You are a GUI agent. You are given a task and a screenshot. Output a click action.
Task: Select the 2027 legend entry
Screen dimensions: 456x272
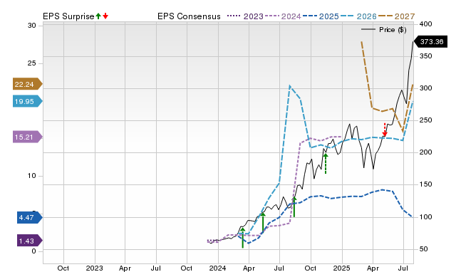coord(396,16)
